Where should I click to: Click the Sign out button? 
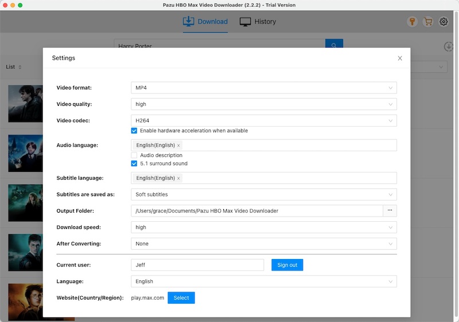287,265
